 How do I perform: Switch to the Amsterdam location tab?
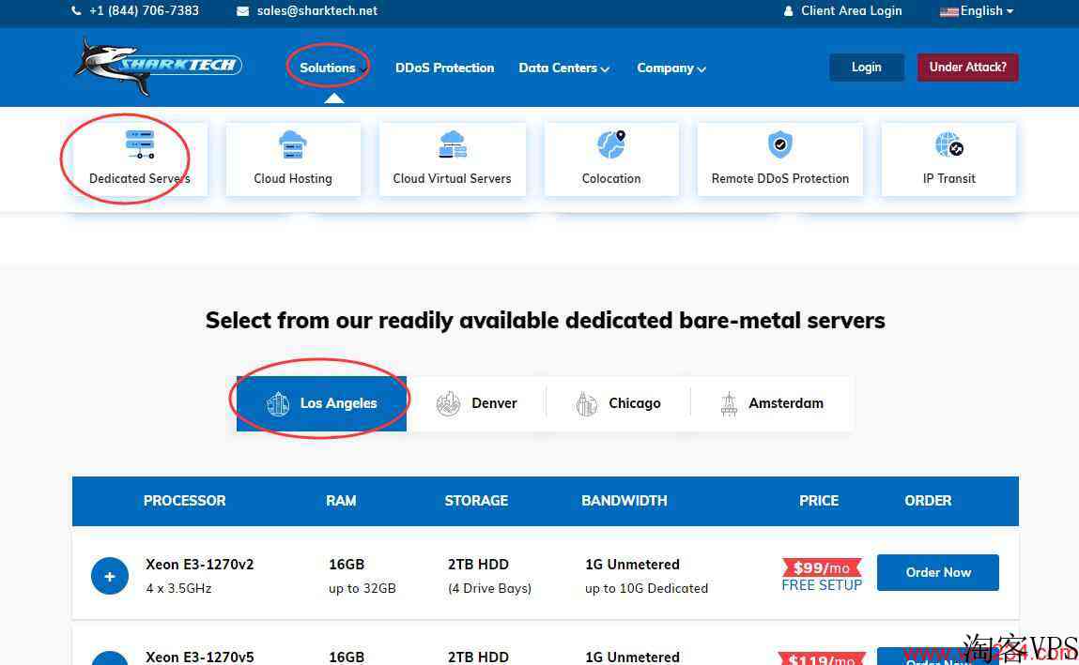pos(771,403)
